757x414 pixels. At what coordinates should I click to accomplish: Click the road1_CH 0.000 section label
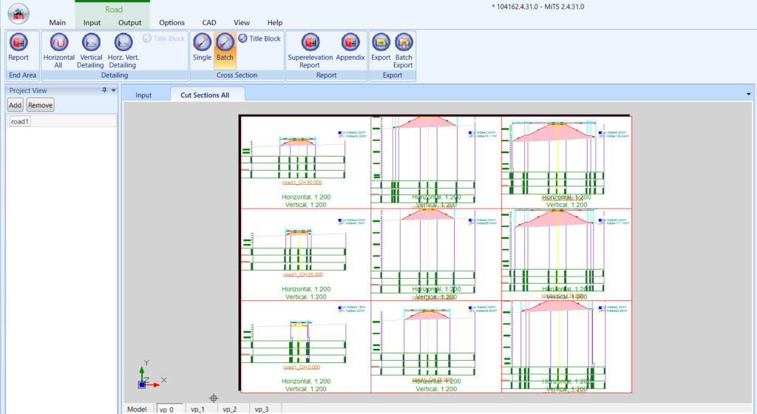pos(302,367)
